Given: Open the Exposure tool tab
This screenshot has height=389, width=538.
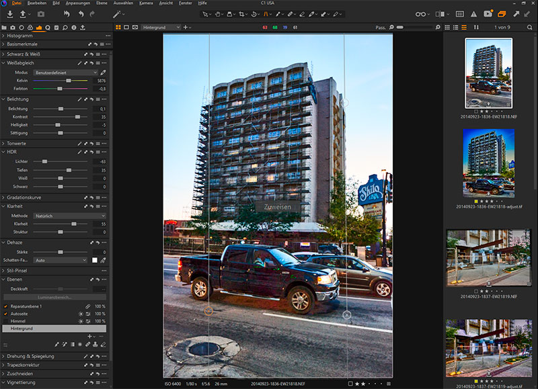Looking at the screenshot, I should pyautogui.click(x=39, y=28).
